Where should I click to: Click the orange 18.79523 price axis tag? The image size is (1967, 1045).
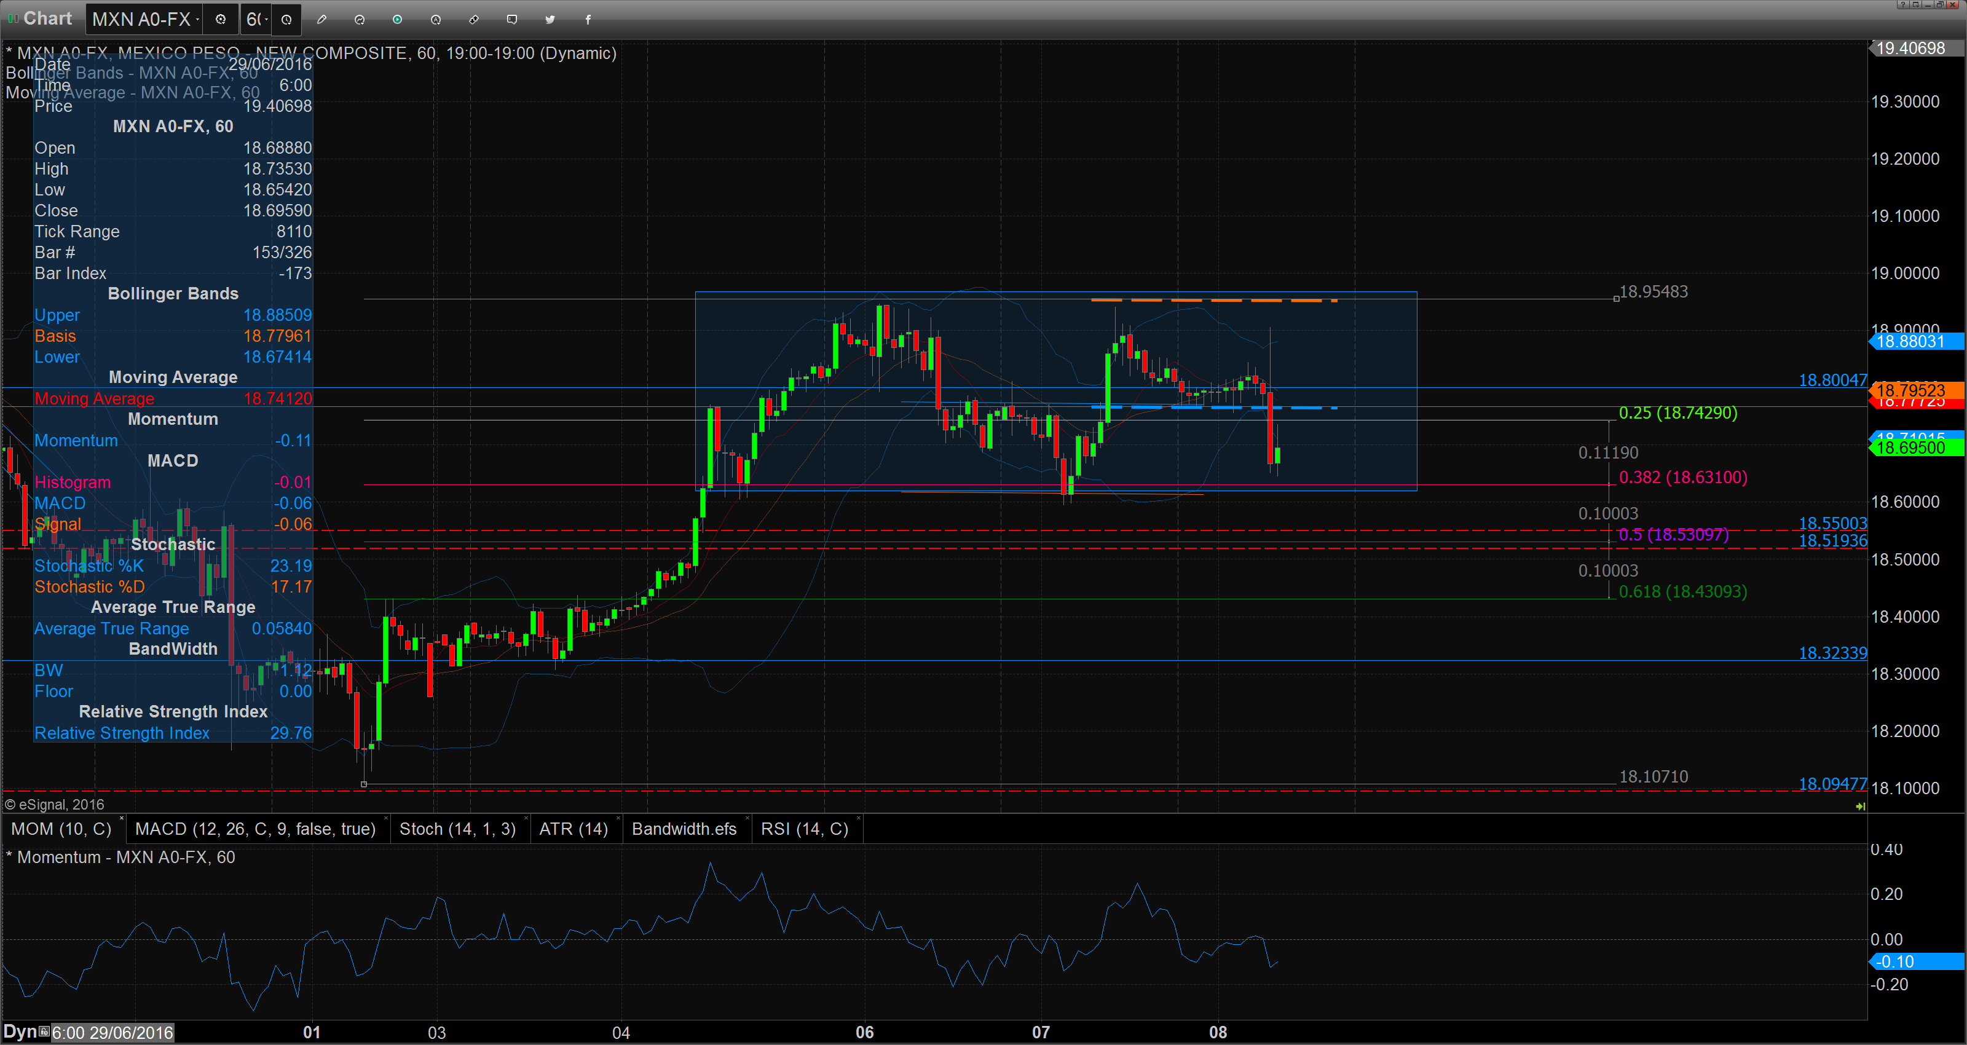coord(1916,390)
